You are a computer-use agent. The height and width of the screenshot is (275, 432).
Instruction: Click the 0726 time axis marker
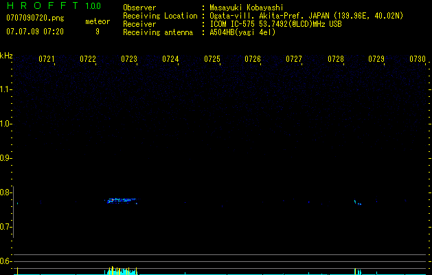pyautogui.click(x=253, y=59)
